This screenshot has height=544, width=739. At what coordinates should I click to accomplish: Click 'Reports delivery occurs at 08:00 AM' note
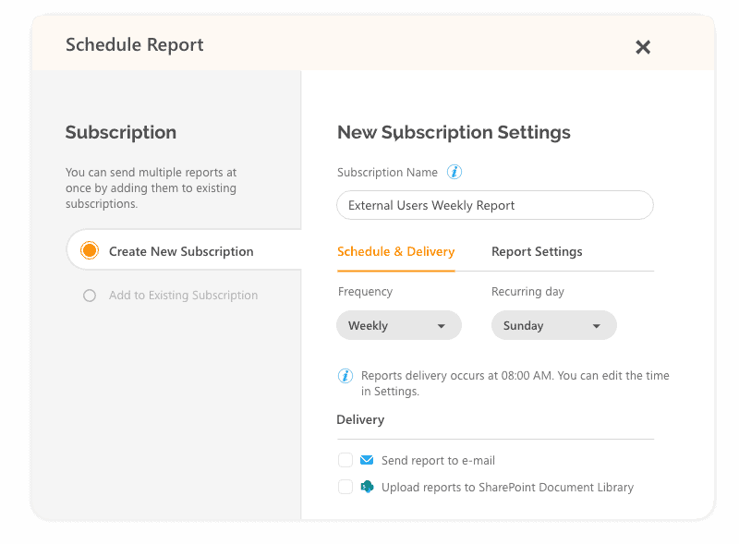tap(515, 383)
